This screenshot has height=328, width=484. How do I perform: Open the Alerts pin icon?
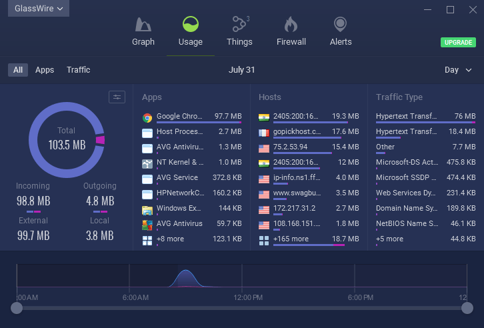pyautogui.click(x=340, y=25)
